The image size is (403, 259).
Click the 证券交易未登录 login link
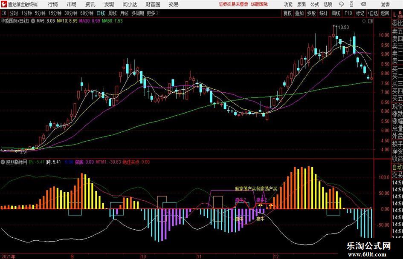point(234,4)
